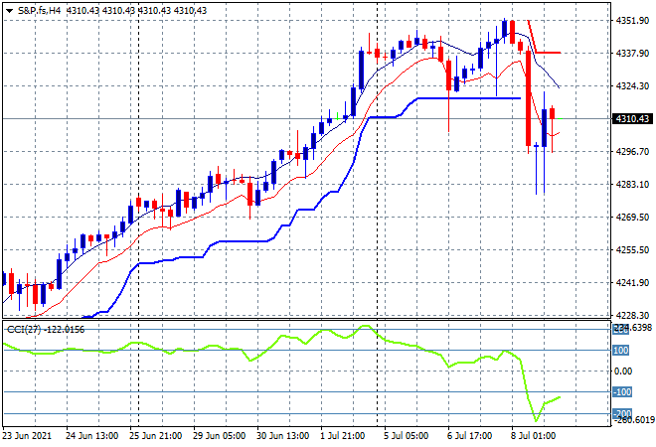Click the CCI 0.00 level label
The width and height of the screenshot is (656, 447).
pos(623,372)
